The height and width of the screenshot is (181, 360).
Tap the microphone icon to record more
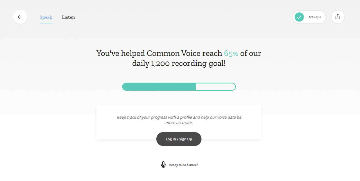pyautogui.click(x=163, y=165)
